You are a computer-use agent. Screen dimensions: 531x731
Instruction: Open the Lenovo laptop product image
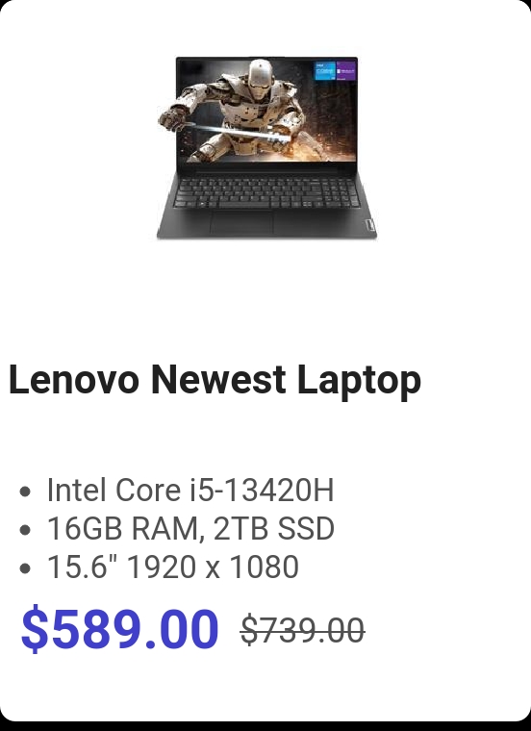coord(266,147)
